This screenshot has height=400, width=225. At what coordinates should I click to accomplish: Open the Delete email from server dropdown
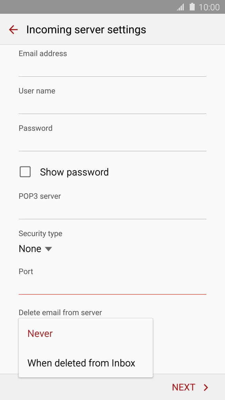[60, 312]
